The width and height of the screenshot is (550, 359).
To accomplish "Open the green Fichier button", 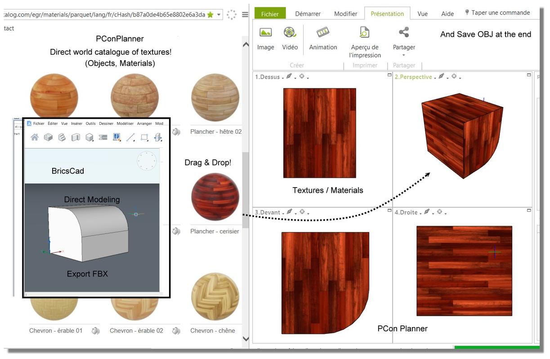I will coord(270,14).
